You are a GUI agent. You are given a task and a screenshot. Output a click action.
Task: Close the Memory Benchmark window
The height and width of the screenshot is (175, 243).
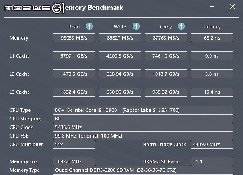[x=233, y=6]
